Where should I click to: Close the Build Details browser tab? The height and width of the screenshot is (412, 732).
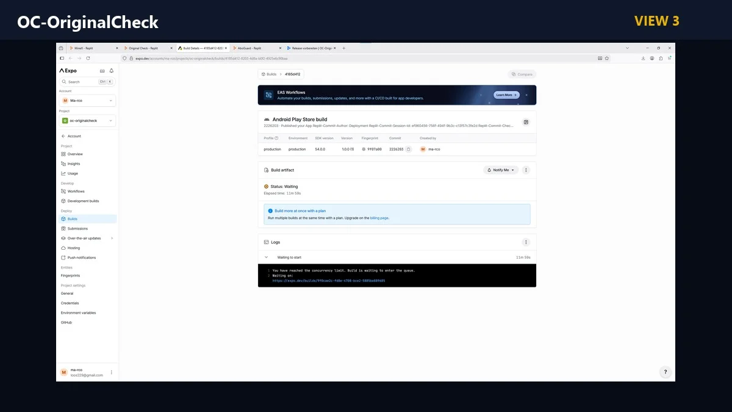(x=227, y=48)
